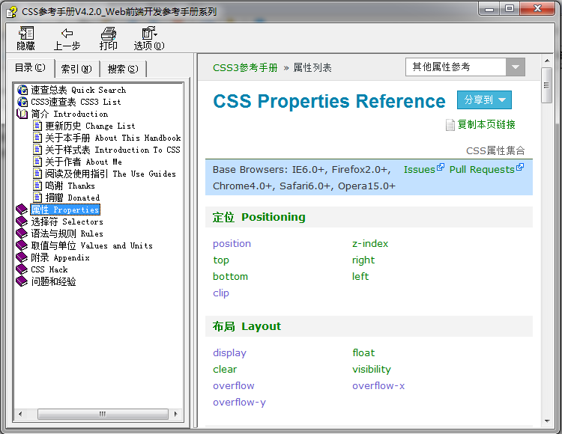
Task: Click the content pane vertical scrollbar thumb
Action: pos(546,85)
